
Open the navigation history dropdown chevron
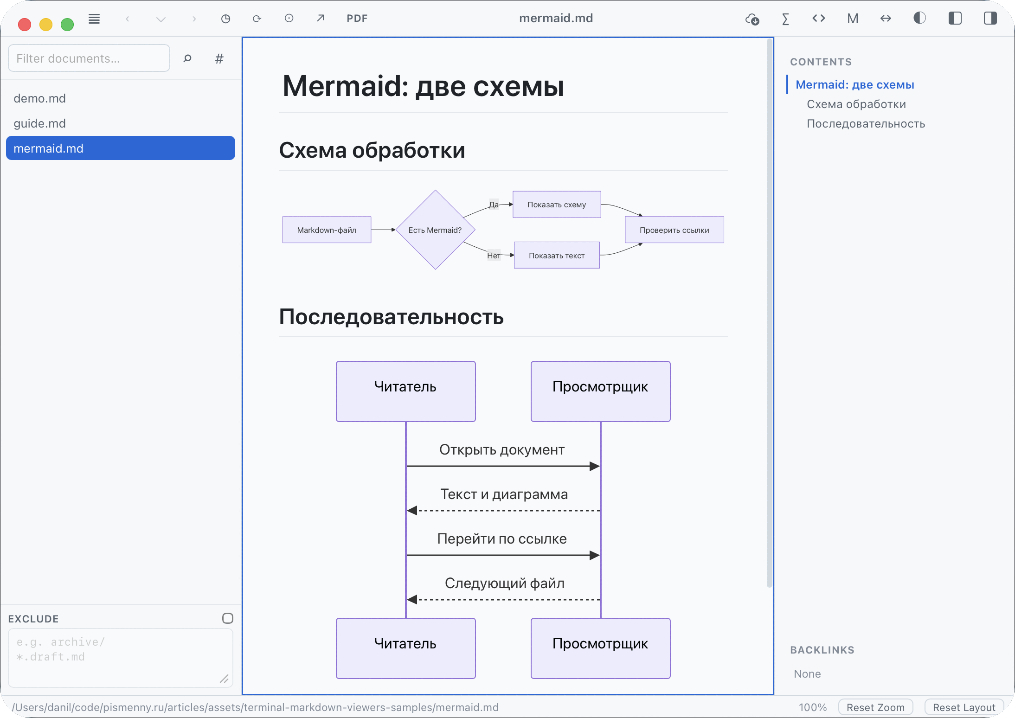[161, 19]
